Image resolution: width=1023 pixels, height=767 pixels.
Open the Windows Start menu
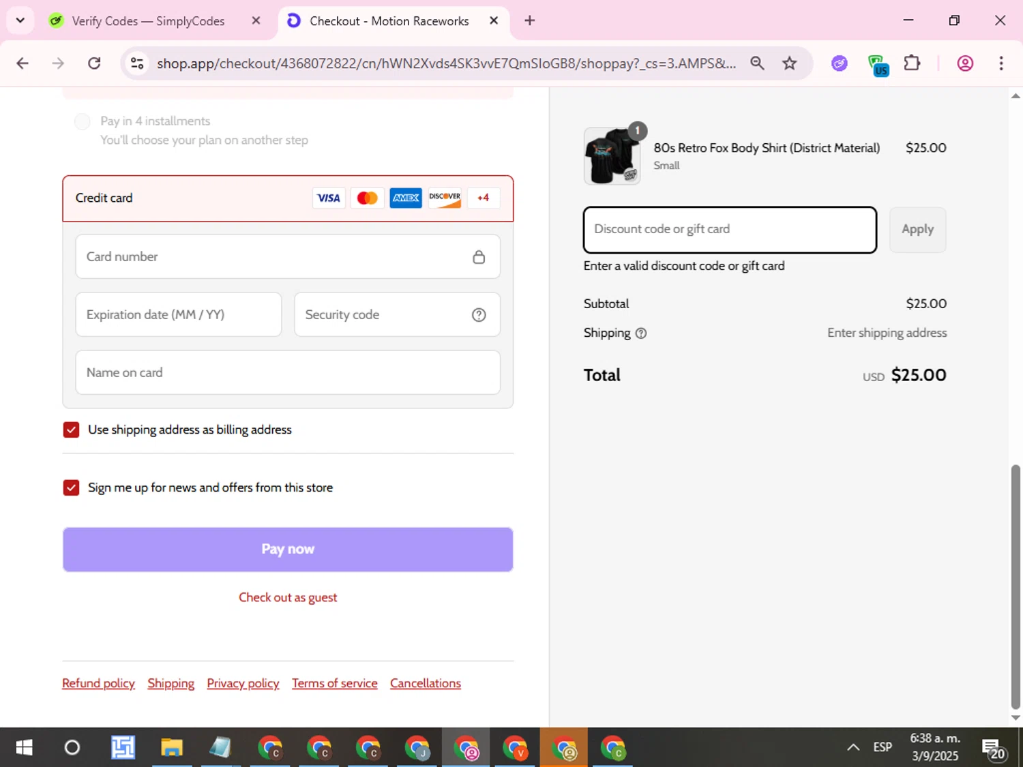click(x=24, y=748)
